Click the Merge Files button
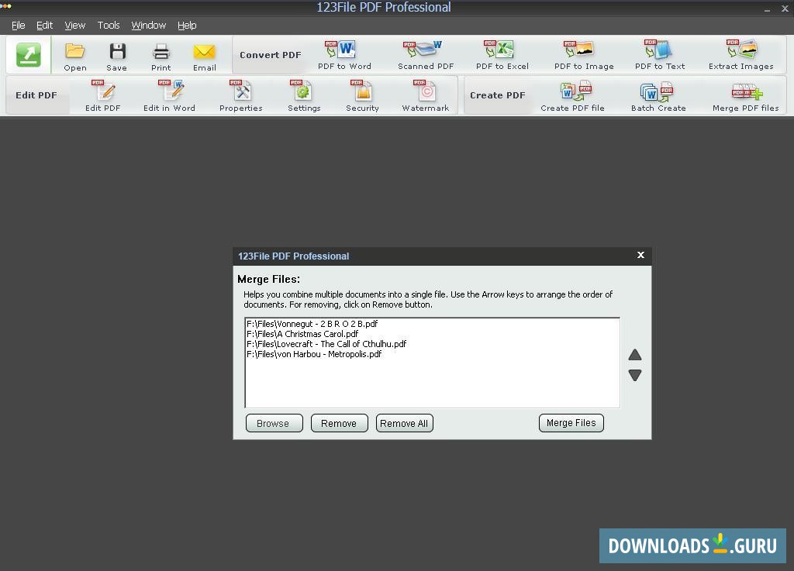Viewport: 794px width, 571px height. tap(571, 423)
